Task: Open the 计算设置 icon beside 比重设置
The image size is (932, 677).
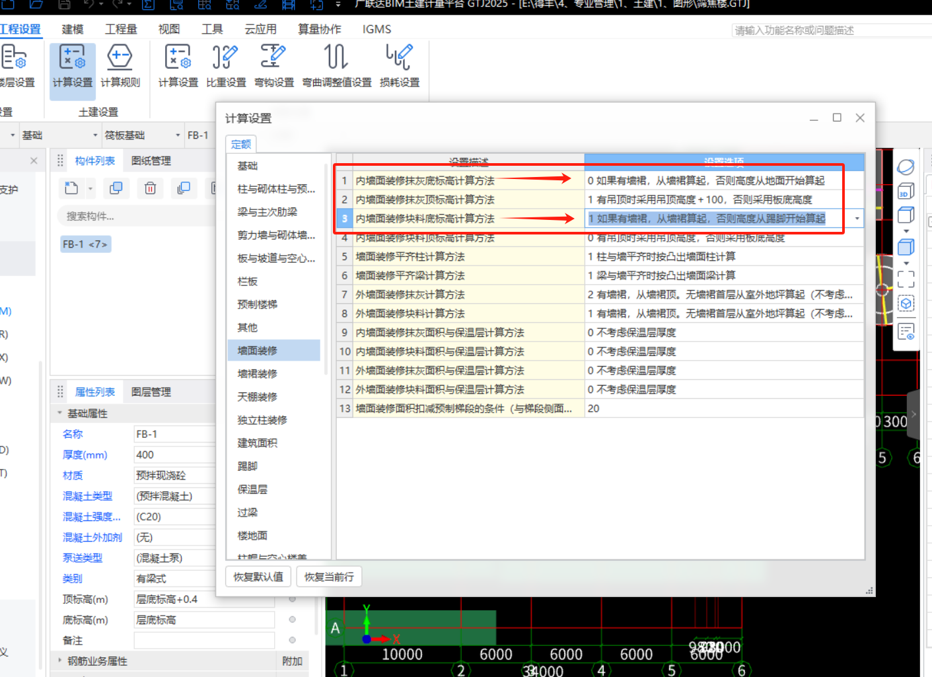Action: 178,66
